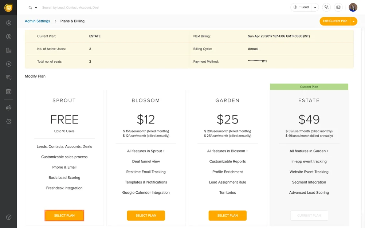
Task: Open Help via the question mark icon
Action: (8, 218)
